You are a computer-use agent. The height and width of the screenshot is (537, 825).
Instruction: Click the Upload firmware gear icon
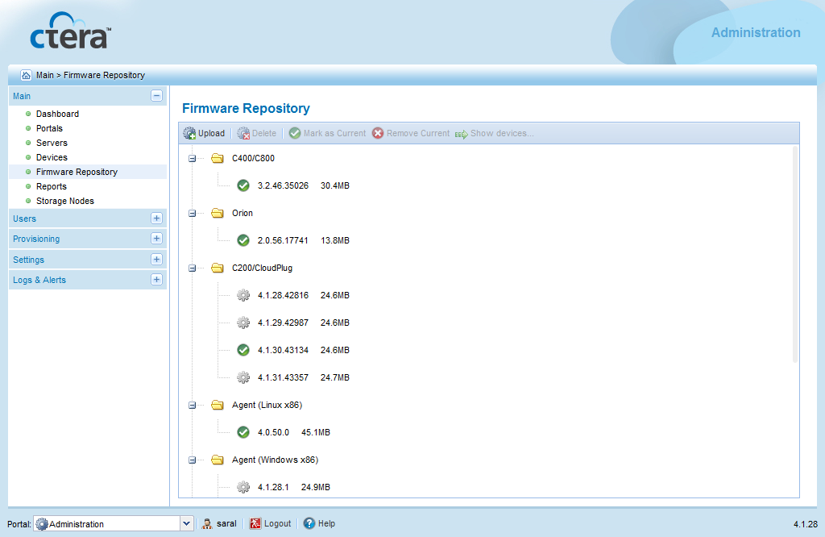click(189, 133)
